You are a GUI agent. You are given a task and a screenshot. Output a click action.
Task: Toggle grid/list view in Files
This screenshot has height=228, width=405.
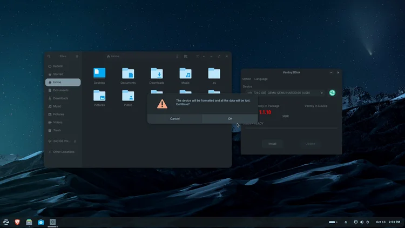click(198, 56)
